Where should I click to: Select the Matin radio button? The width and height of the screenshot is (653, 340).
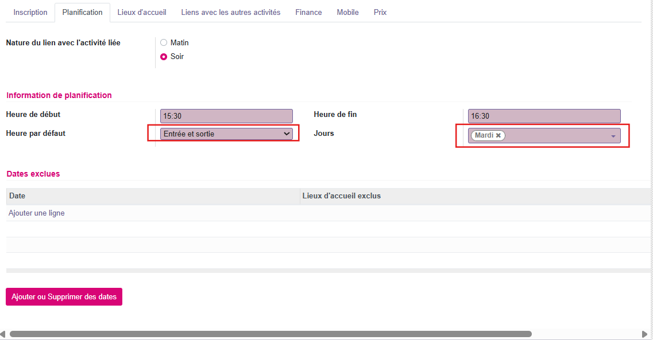(x=164, y=43)
